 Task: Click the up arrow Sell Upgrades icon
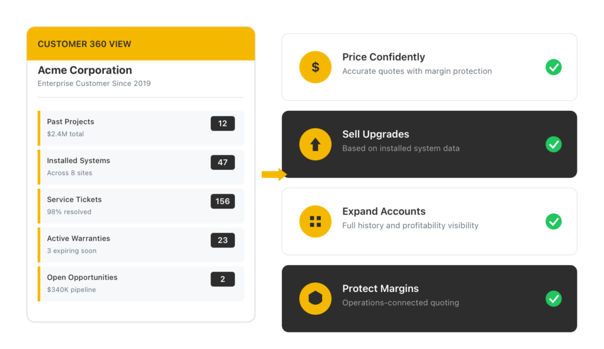(315, 144)
